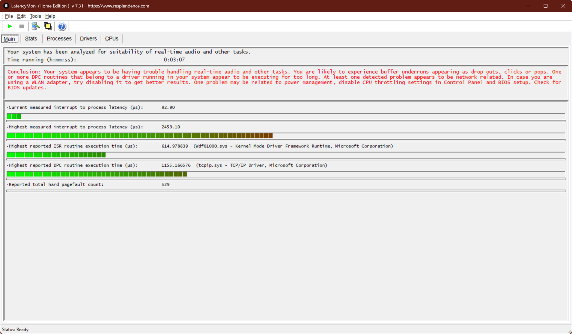Click the LatencyMon app icon in title bar
This screenshot has height=334, width=572.
point(6,6)
